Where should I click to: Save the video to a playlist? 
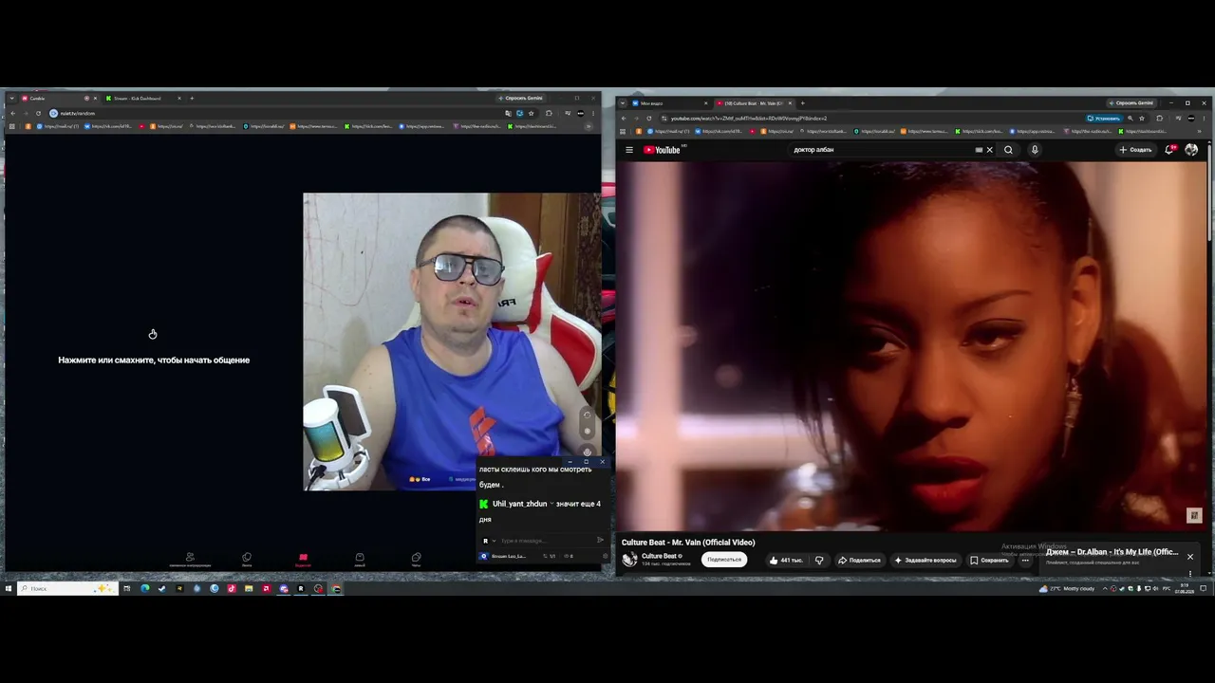(988, 560)
